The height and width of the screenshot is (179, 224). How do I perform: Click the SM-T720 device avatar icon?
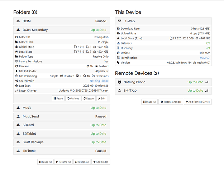click(x=119, y=91)
